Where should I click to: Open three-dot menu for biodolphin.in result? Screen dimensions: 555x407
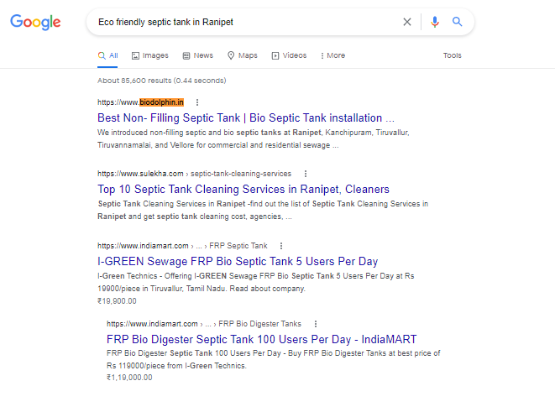[197, 102]
